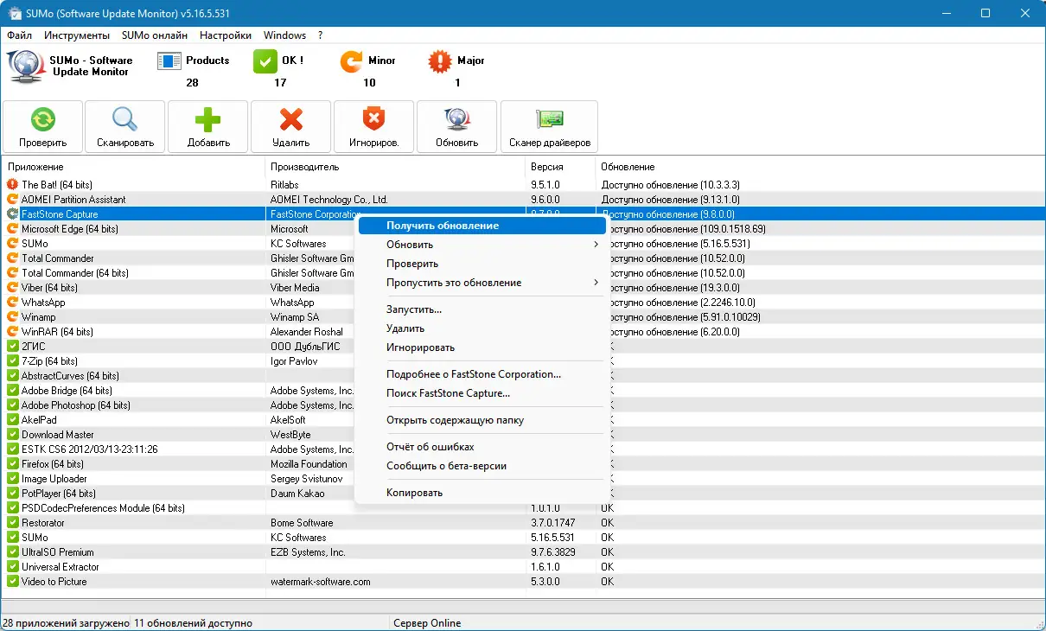Click 11 обновлений доступно status text
1046x631 pixels.
click(194, 623)
